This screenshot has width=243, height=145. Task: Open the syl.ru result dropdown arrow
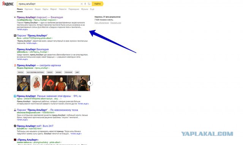61,99
